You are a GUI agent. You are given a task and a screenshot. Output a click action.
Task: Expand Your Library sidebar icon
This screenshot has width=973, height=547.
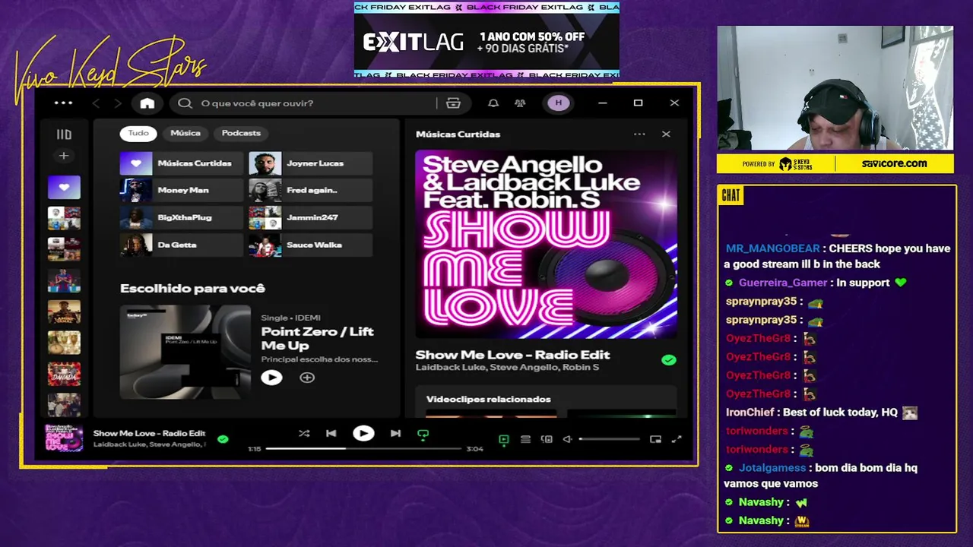pos(64,134)
